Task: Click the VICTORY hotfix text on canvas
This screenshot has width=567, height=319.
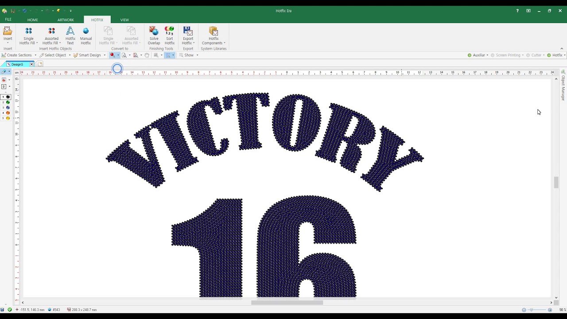Action: pos(265,142)
